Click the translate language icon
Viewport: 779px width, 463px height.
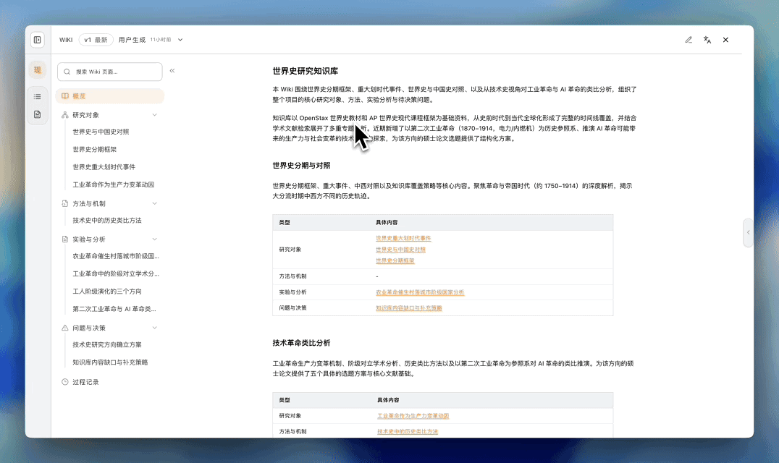[707, 40]
